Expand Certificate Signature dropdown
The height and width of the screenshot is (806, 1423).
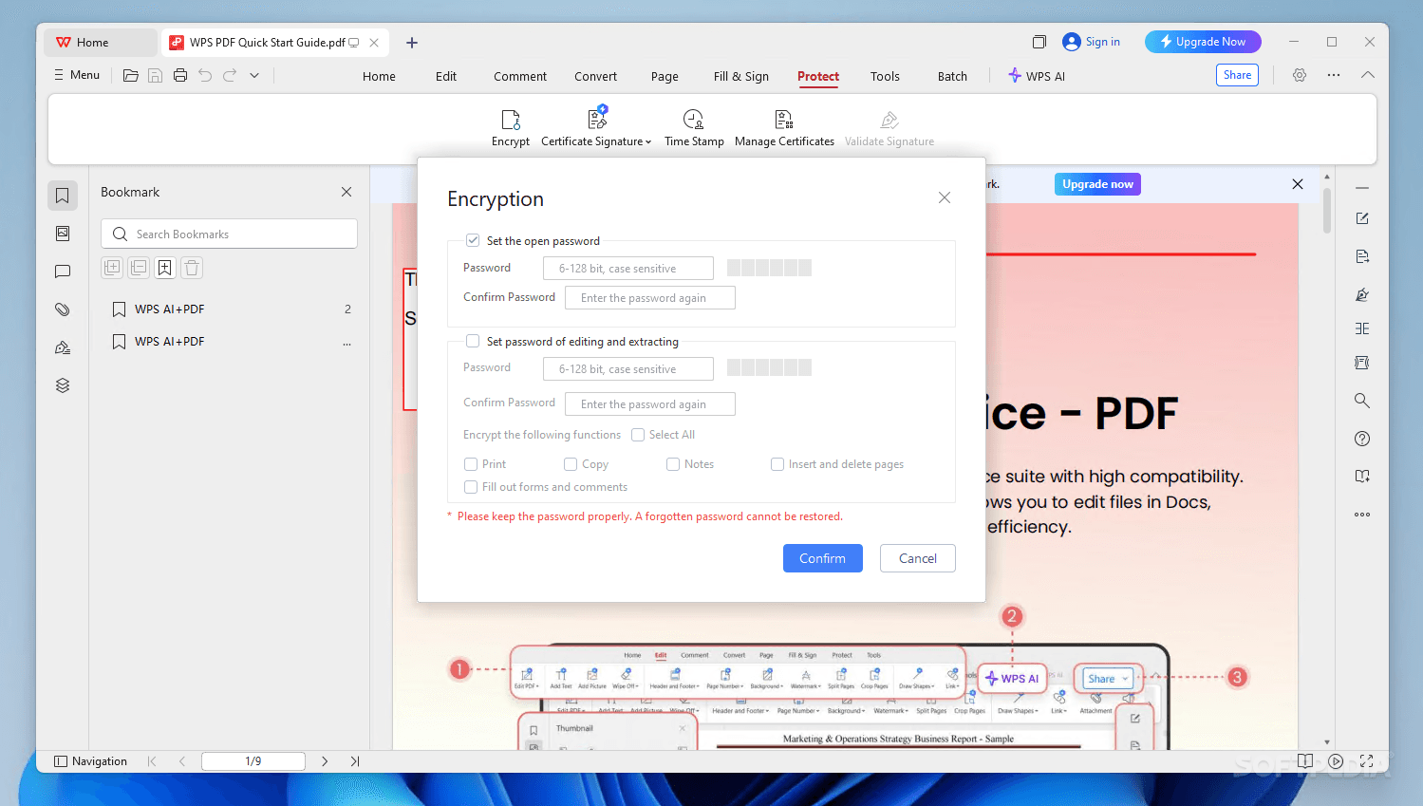(648, 142)
